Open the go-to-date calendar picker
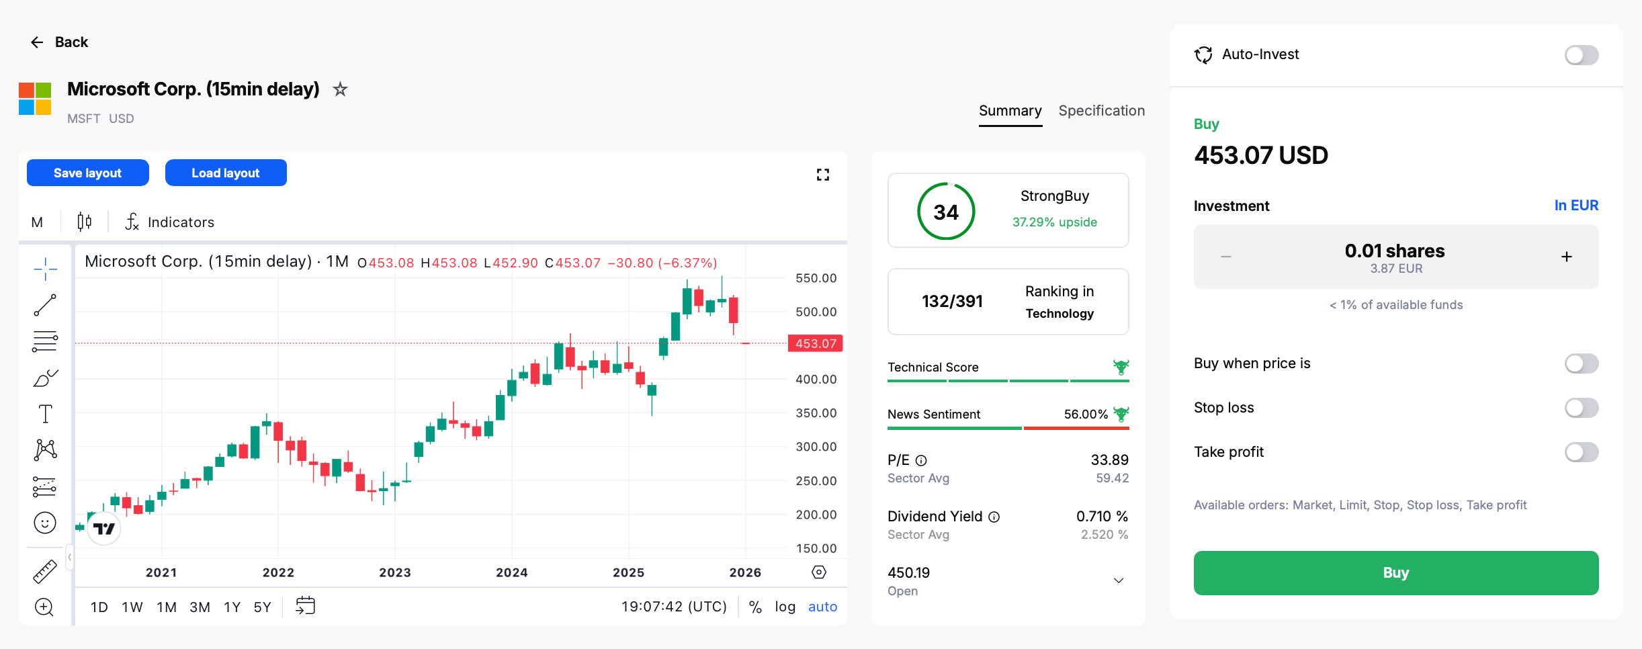This screenshot has width=1642, height=649. coord(305,606)
